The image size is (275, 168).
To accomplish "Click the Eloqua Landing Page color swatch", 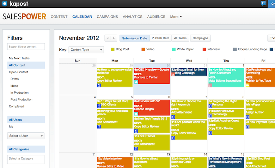I will (235, 50).
